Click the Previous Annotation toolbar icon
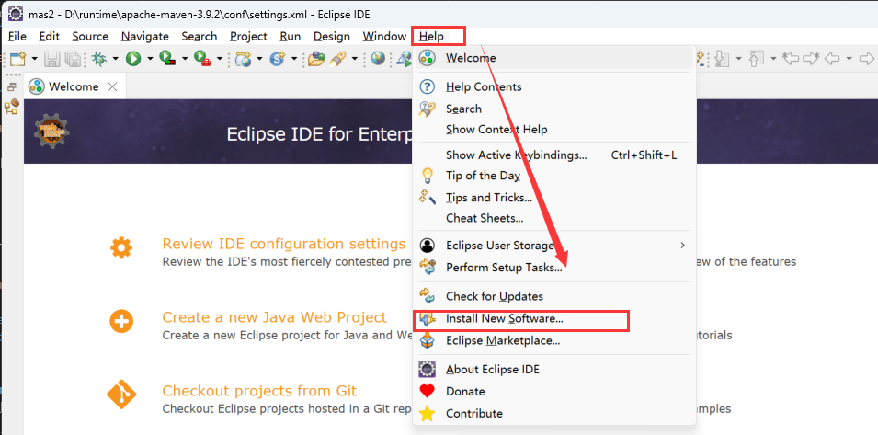This screenshot has height=435, width=878. pos(757,58)
